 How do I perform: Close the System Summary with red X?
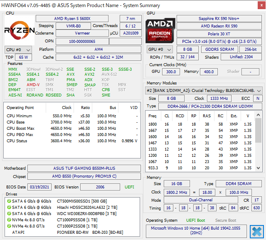point(261,5)
